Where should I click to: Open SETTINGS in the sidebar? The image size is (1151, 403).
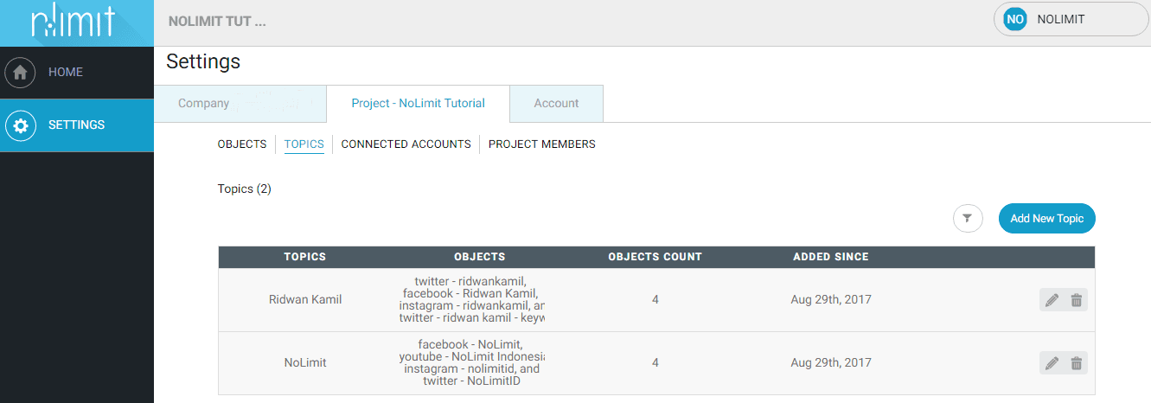[77, 125]
